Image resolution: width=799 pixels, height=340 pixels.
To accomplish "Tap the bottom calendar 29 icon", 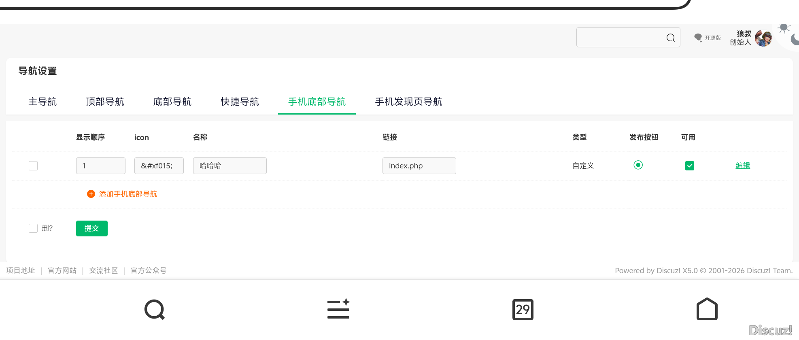I will tap(523, 310).
